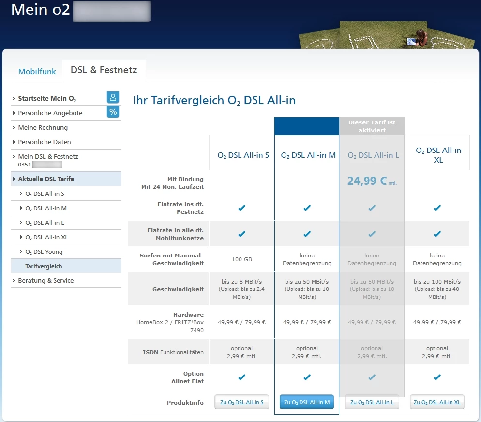Open Persönliche Angebote menu entry
The image size is (481, 422).
50,113
